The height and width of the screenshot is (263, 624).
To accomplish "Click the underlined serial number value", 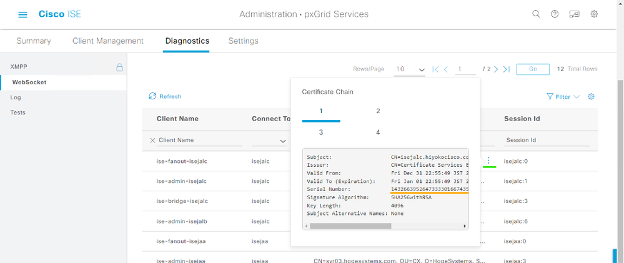I will pos(430,189).
